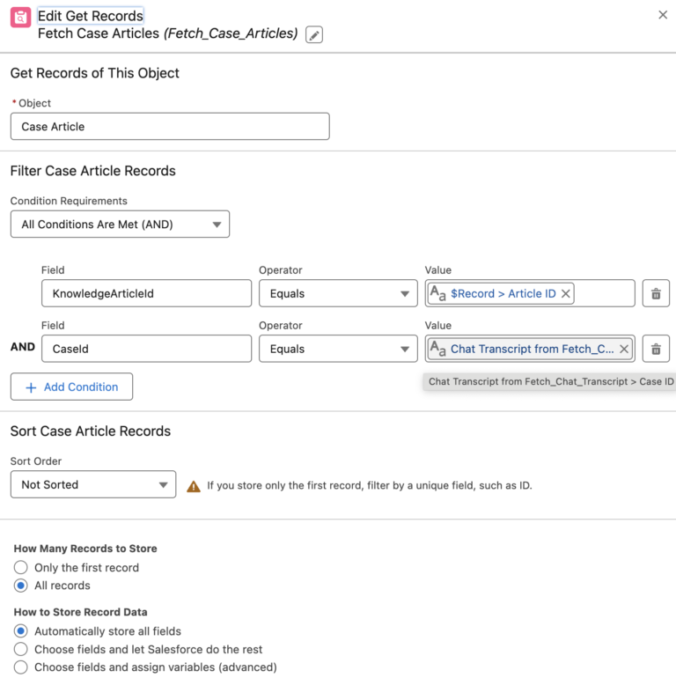Click the How to Store Record Data label
This screenshot has height=678, width=676.
[x=80, y=612]
